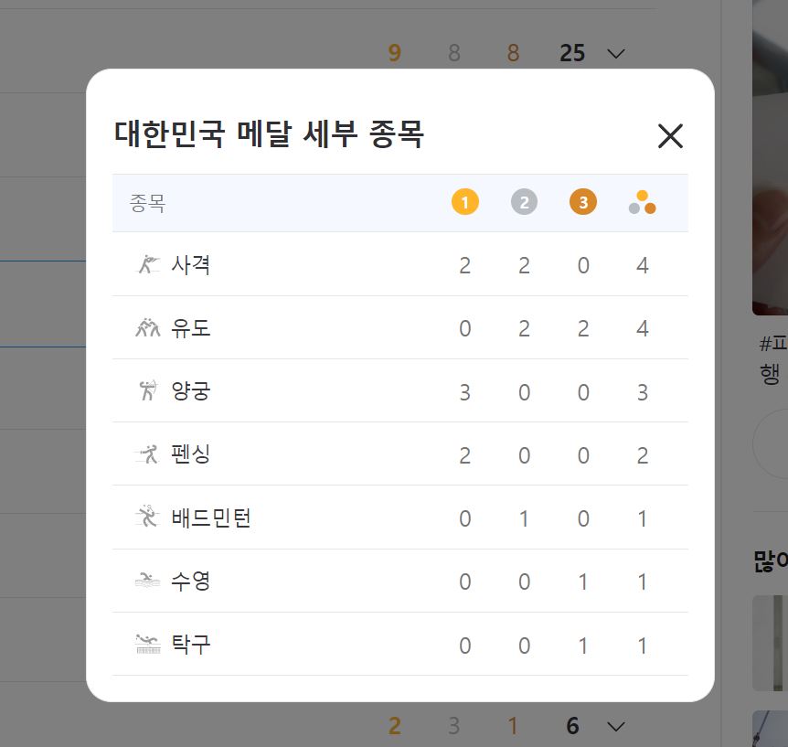
Task: Click the silver medal rank header icon
Action: [x=524, y=201]
